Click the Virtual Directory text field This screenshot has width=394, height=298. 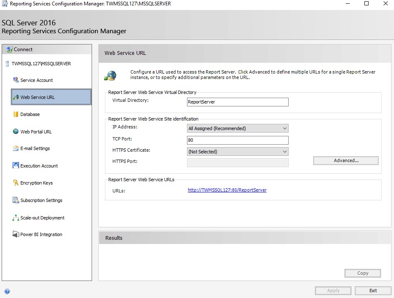click(x=237, y=102)
